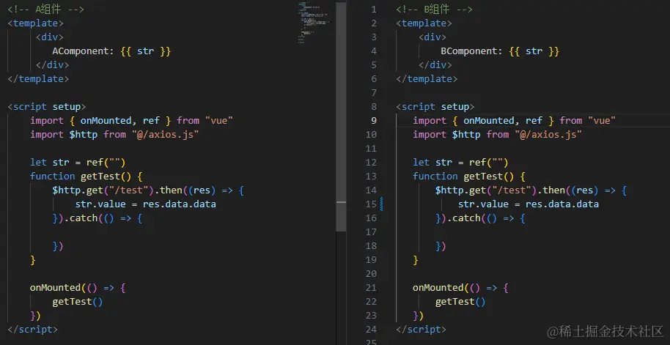Select line number 20 in right editor gutter

click(372, 274)
